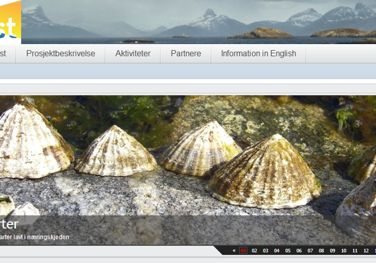This screenshot has width=376, height=263.
Task: Go to slide 05 in the pager
Action: (x=288, y=251)
